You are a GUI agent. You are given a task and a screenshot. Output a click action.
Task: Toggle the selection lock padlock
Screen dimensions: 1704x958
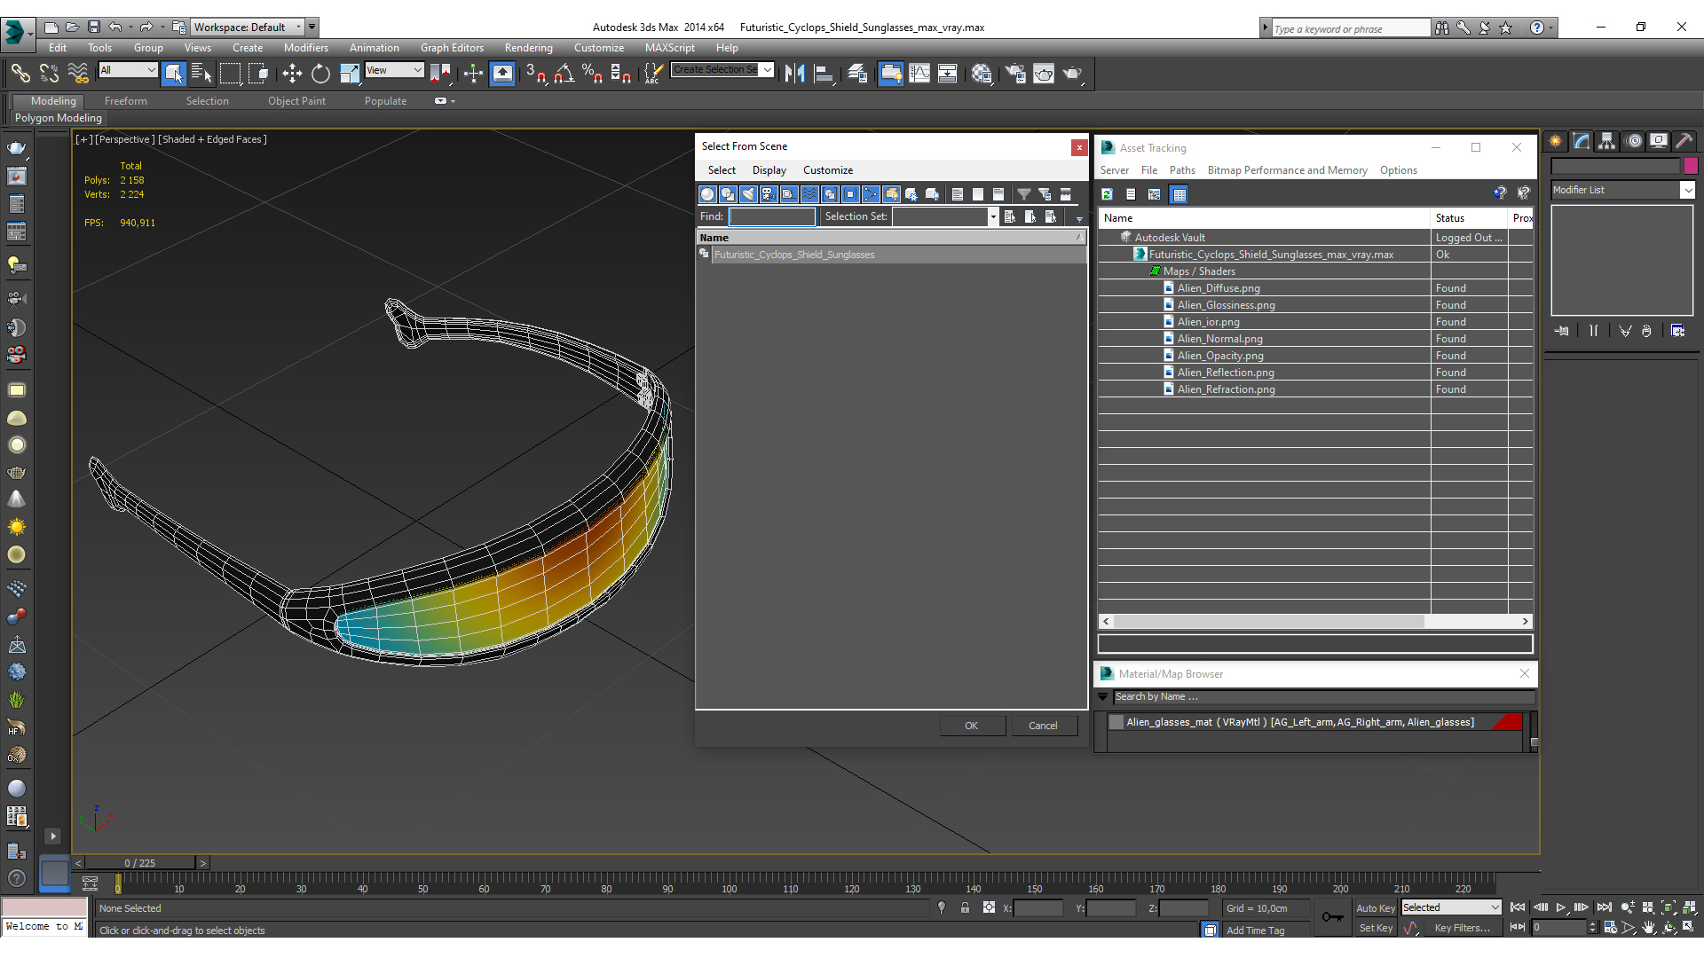pyautogui.click(x=965, y=908)
